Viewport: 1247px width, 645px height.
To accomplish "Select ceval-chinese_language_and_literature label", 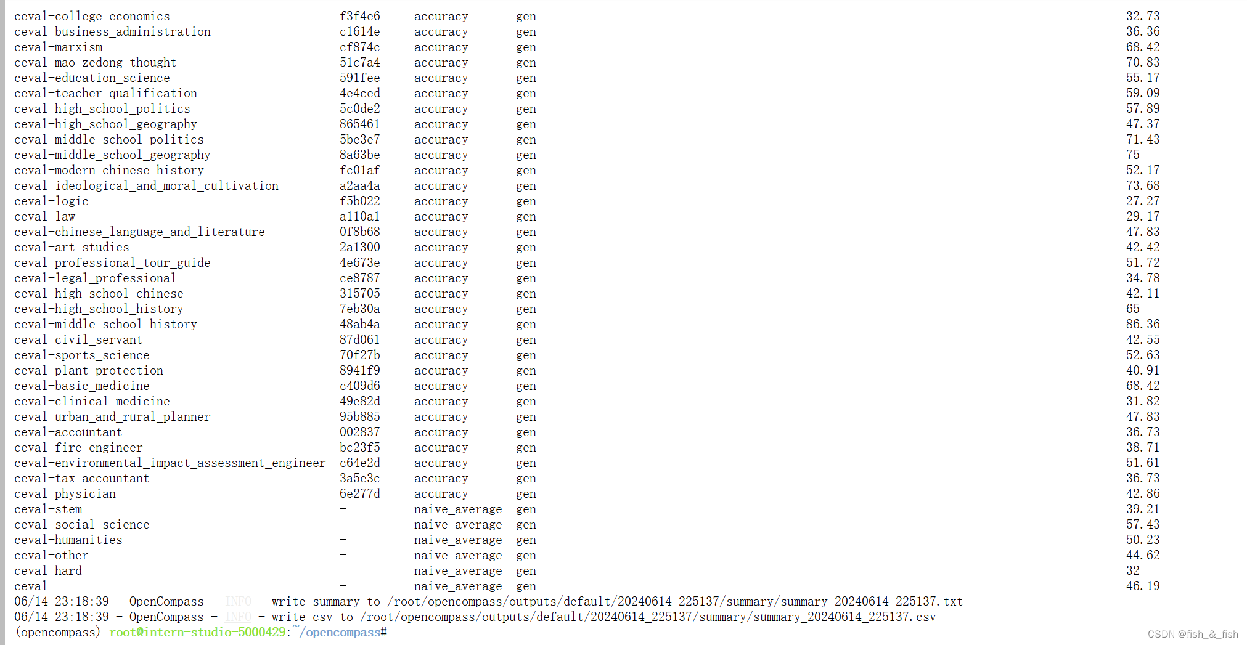I will tap(139, 232).
